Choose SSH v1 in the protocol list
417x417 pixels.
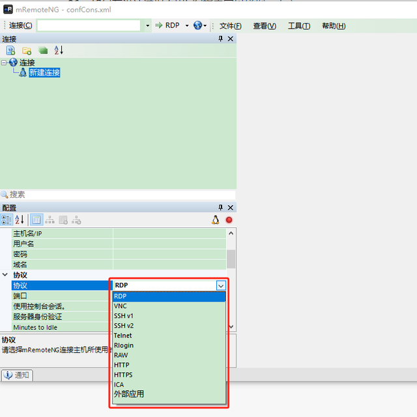(x=169, y=316)
